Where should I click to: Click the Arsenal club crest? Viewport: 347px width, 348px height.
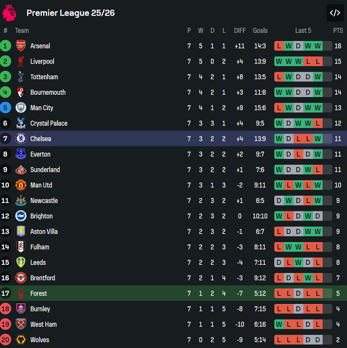click(x=21, y=46)
